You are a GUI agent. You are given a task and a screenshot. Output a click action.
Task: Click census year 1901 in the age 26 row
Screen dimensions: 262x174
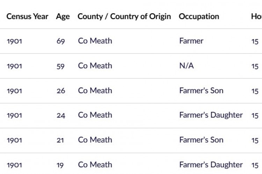pyautogui.click(x=14, y=91)
